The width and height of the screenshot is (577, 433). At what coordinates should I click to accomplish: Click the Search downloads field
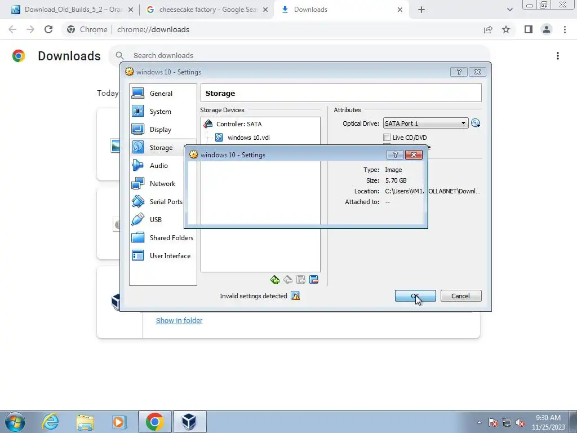coord(300,56)
